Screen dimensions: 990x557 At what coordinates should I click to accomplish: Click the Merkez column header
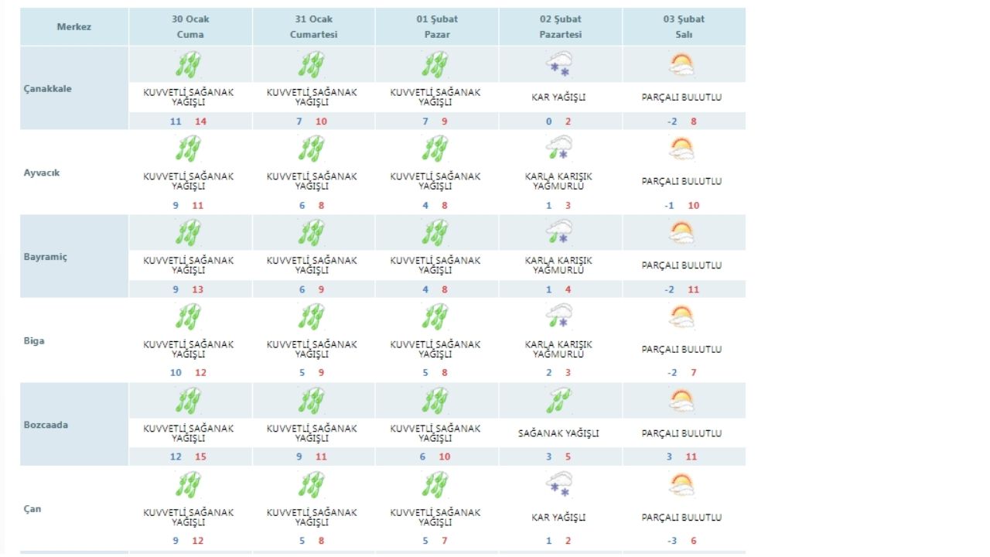[x=74, y=27]
